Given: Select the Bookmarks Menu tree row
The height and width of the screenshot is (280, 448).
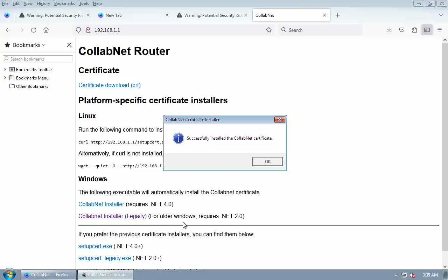Looking at the screenshot, I should [x=38, y=78].
